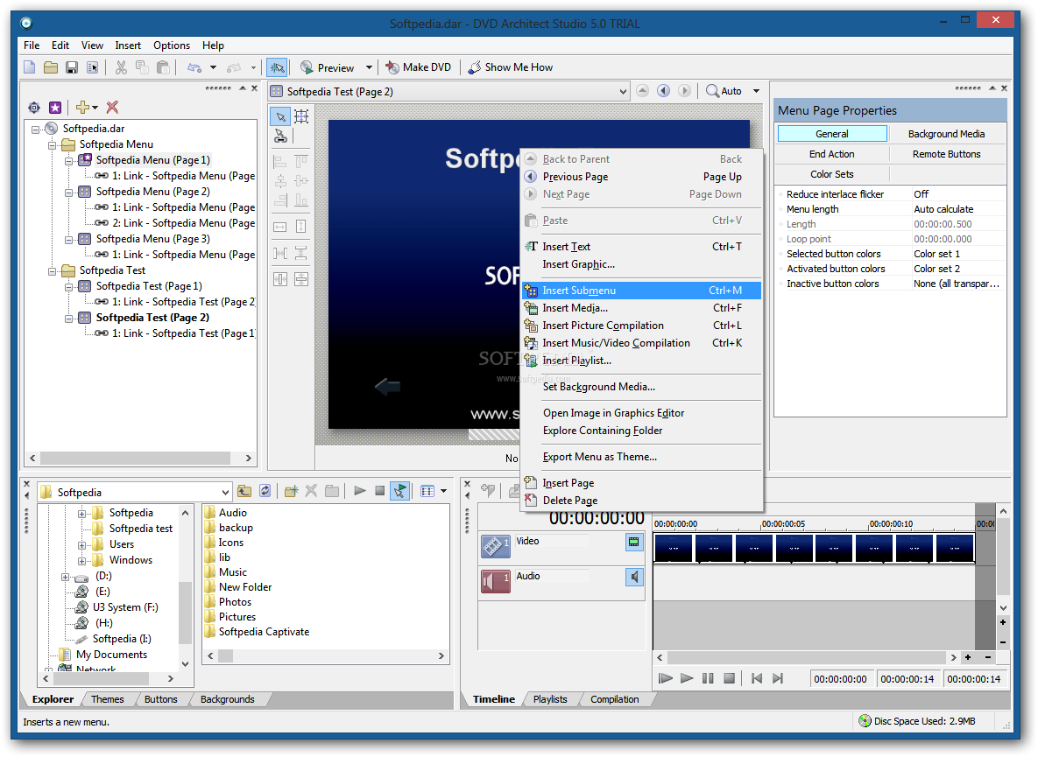Stop media preview in Explorer toolbar

coord(379,491)
